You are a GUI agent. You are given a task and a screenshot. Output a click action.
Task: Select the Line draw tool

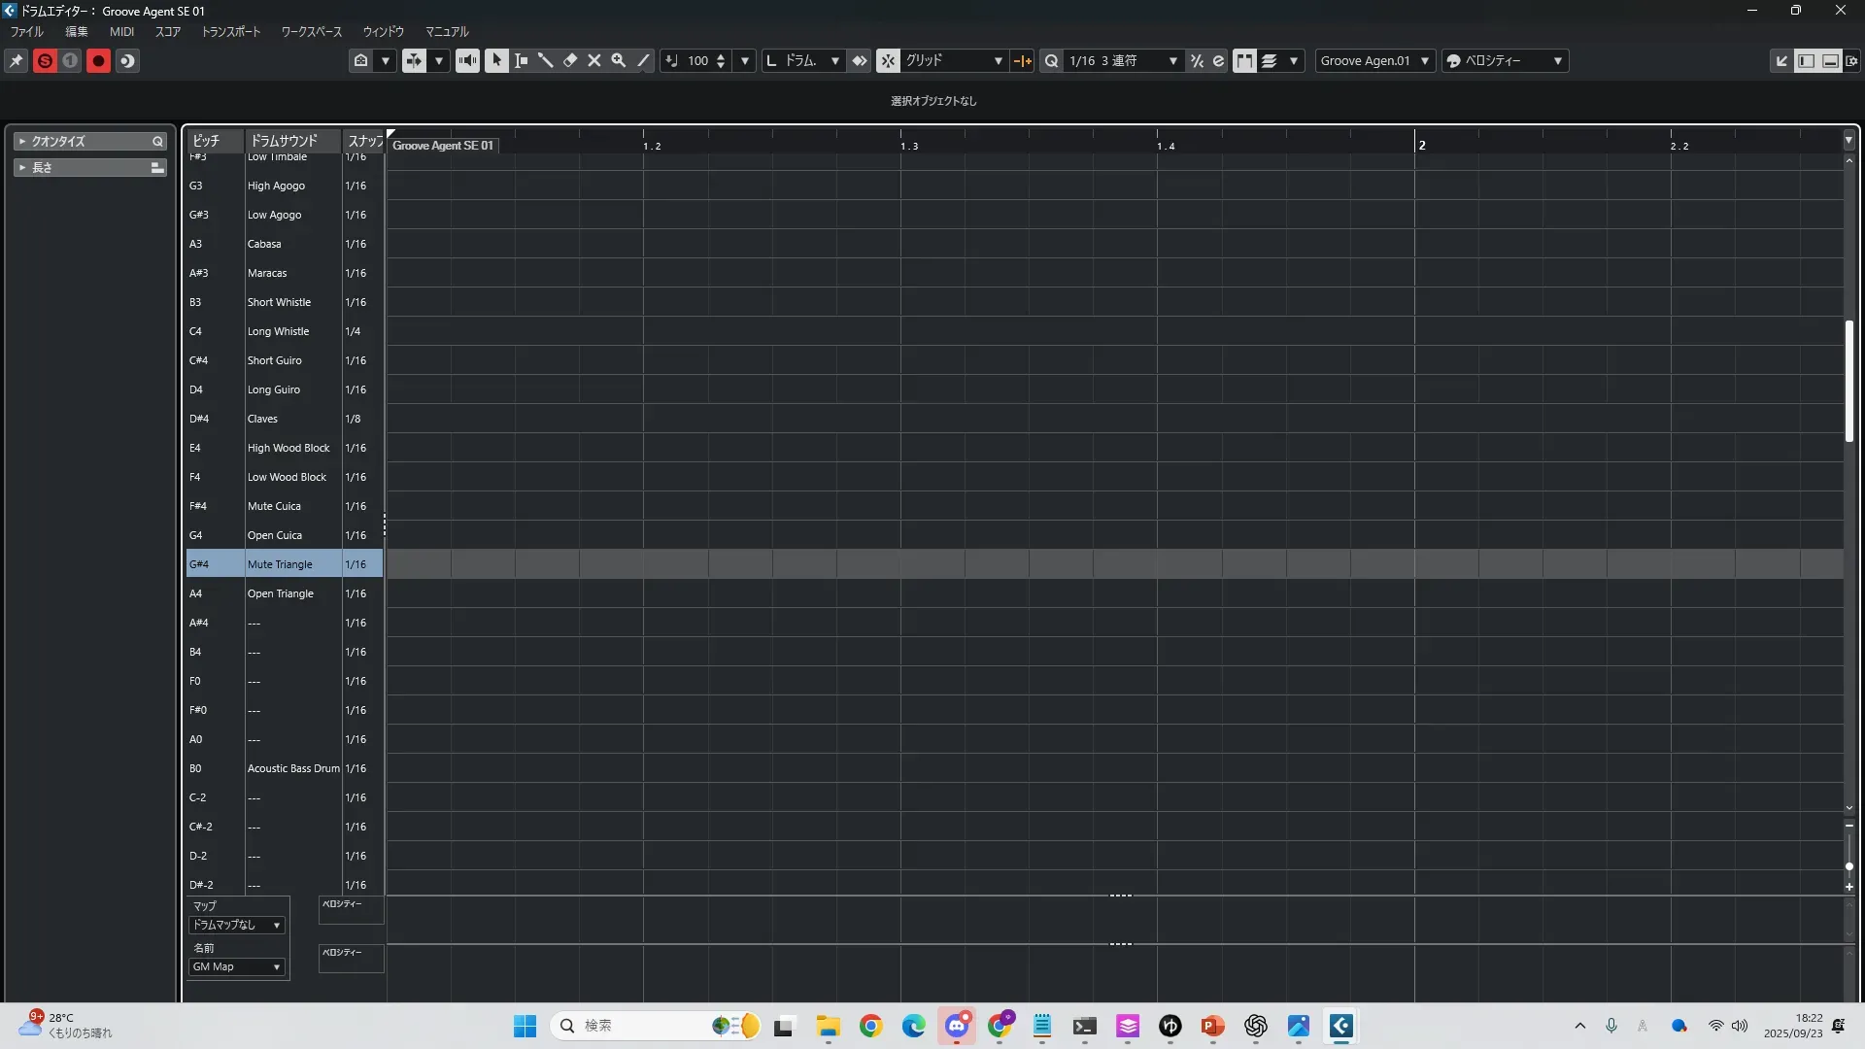[x=643, y=60]
